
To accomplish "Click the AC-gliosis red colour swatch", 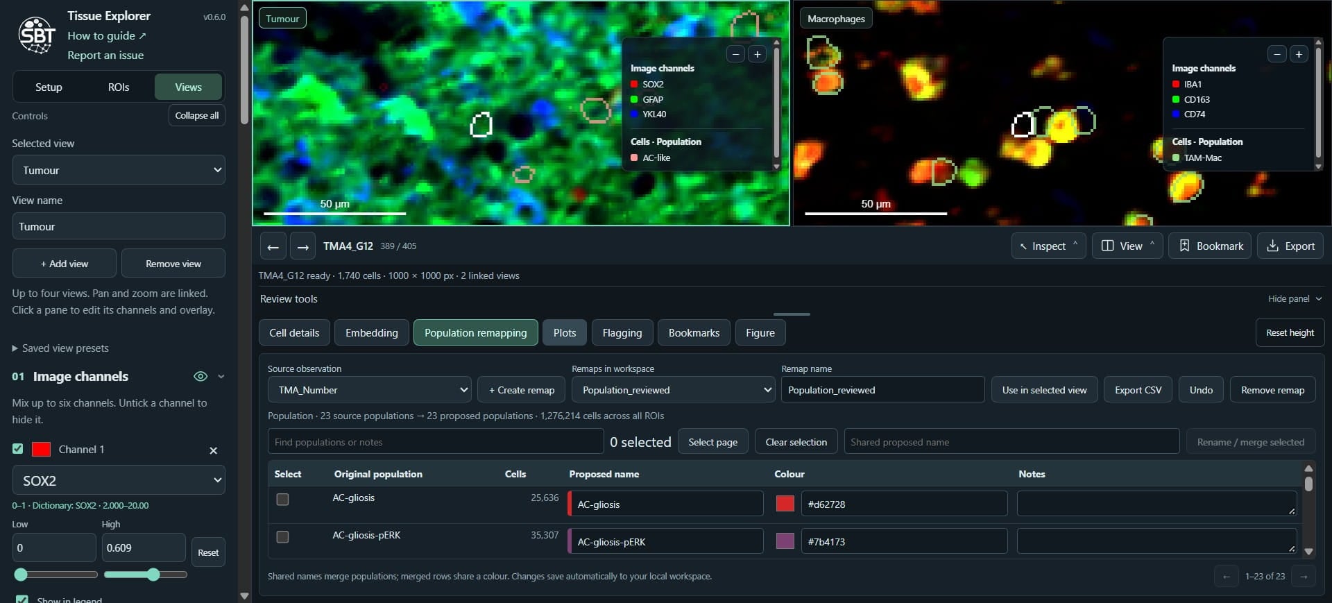I will [785, 504].
